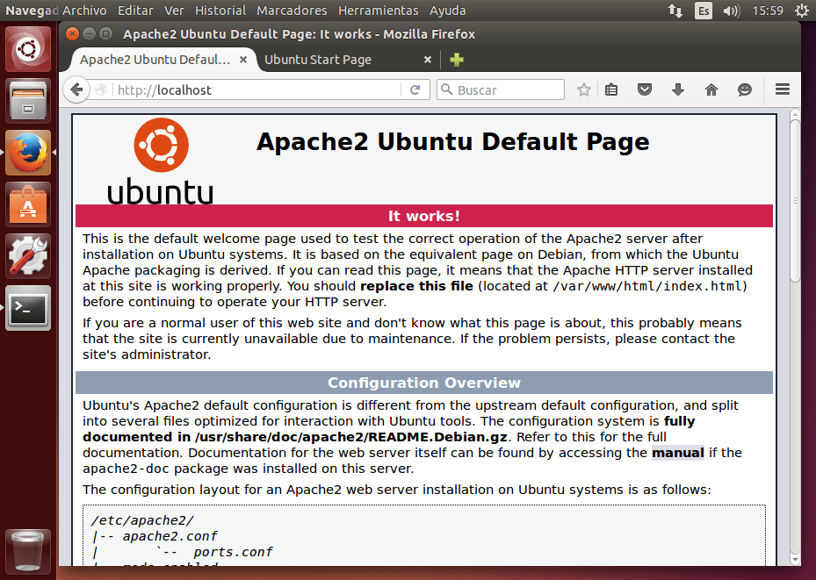Open a new tab with plus icon

[x=457, y=60]
